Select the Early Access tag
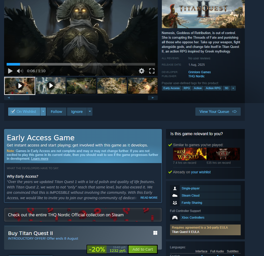 click(171, 88)
